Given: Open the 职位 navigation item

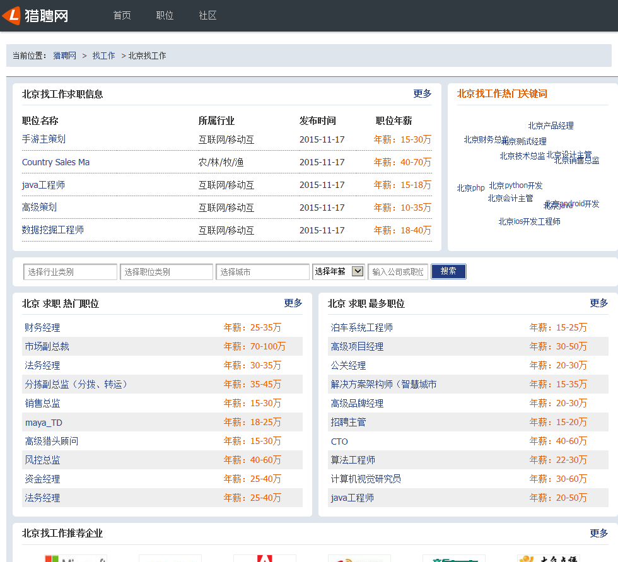Looking at the screenshot, I should 165,15.
